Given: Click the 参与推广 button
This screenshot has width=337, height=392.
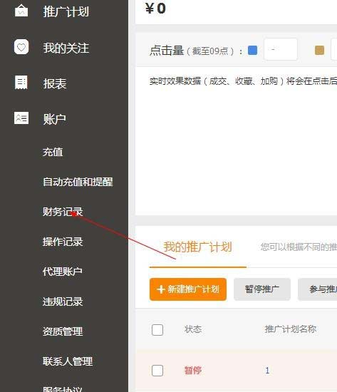Looking at the screenshot, I should click(318, 289).
